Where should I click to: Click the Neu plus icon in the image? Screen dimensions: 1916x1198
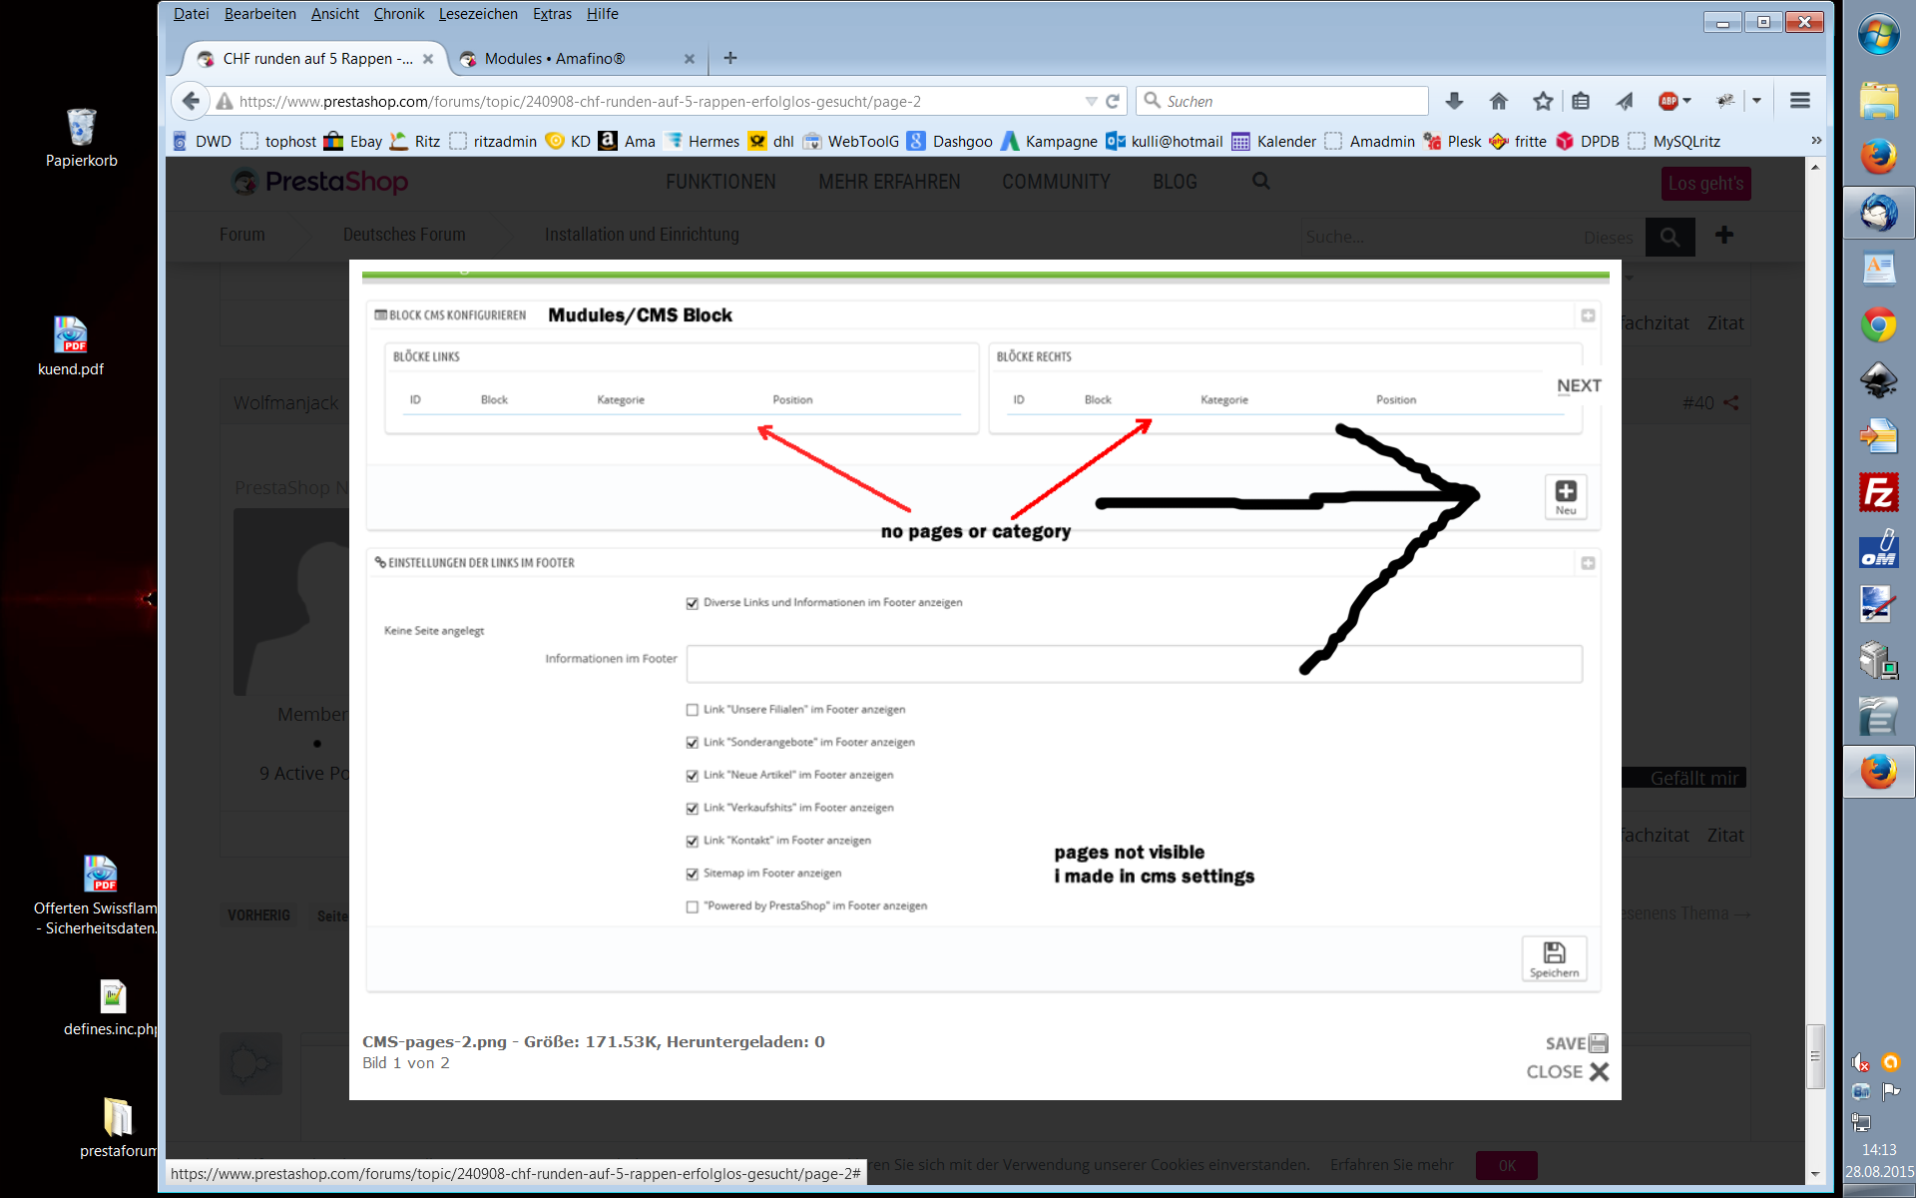1566,496
